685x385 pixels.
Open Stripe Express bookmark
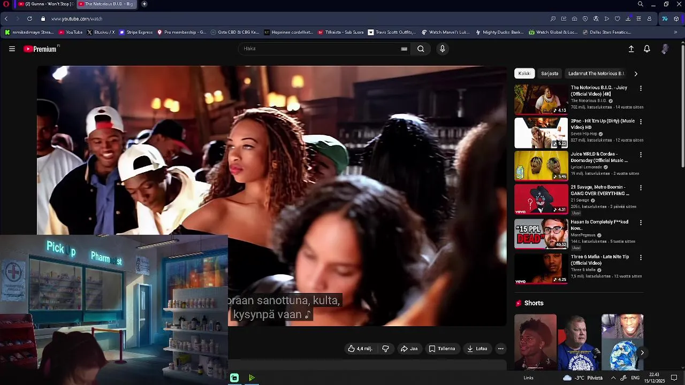136,32
